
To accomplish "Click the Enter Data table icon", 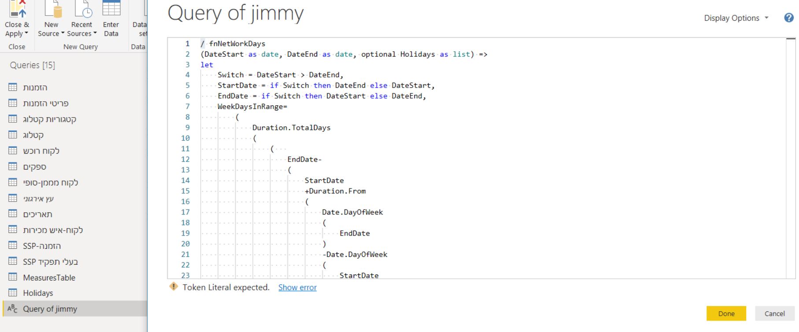I will (111, 8).
